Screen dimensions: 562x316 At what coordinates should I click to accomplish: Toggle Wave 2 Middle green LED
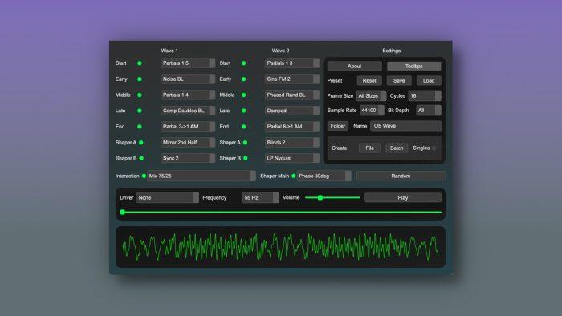pos(244,95)
